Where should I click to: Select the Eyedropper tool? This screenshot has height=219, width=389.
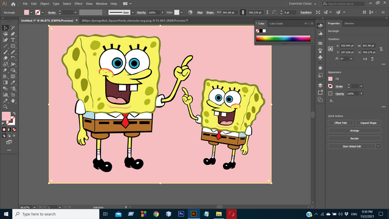click(13, 83)
